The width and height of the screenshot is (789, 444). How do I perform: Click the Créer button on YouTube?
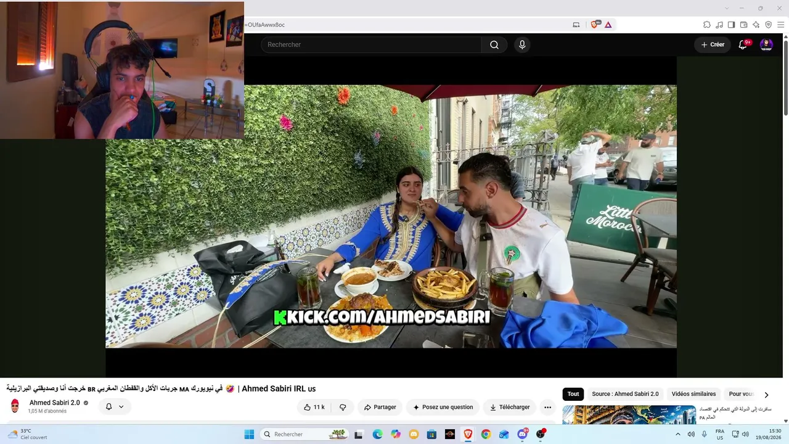pos(713,44)
